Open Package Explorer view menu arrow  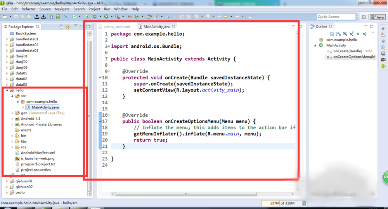pyautogui.click(x=76, y=25)
